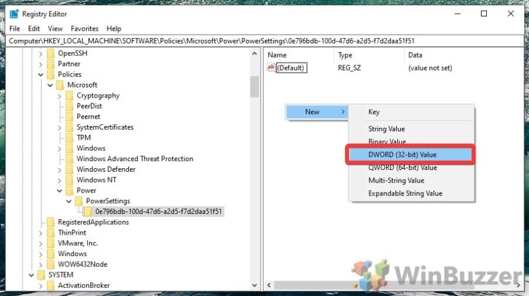Screen dimensions: 529x296
Task: Click the tree pane vertical scrollbar thumb
Action: click(x=255, y=87)
